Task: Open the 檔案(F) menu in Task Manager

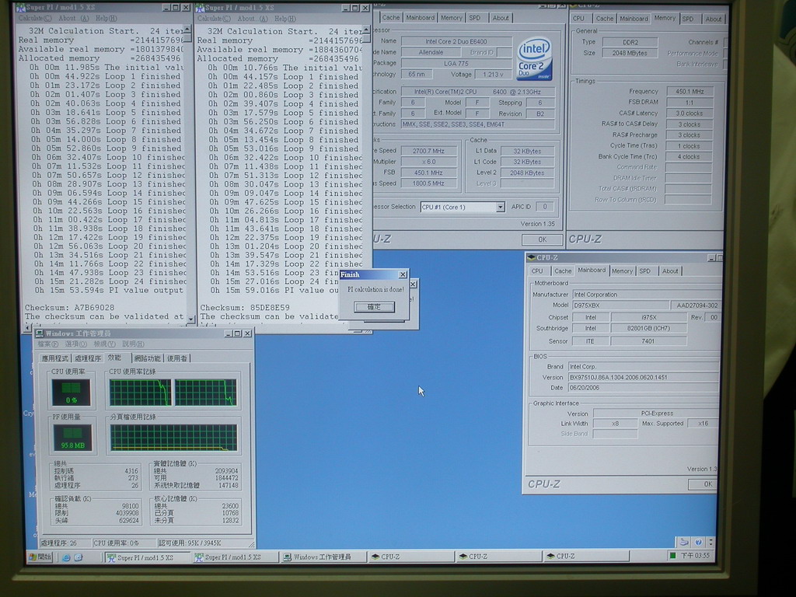Action: pyautogui.click(x=47, y=344)
